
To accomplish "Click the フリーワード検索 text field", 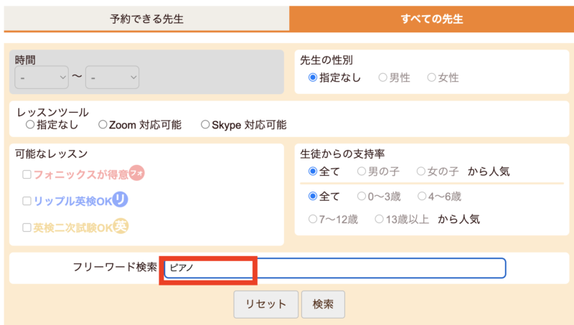I will point(335,268).
